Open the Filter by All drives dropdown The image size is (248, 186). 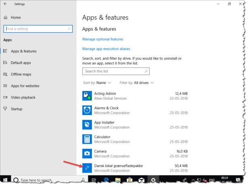pos(136,83)
